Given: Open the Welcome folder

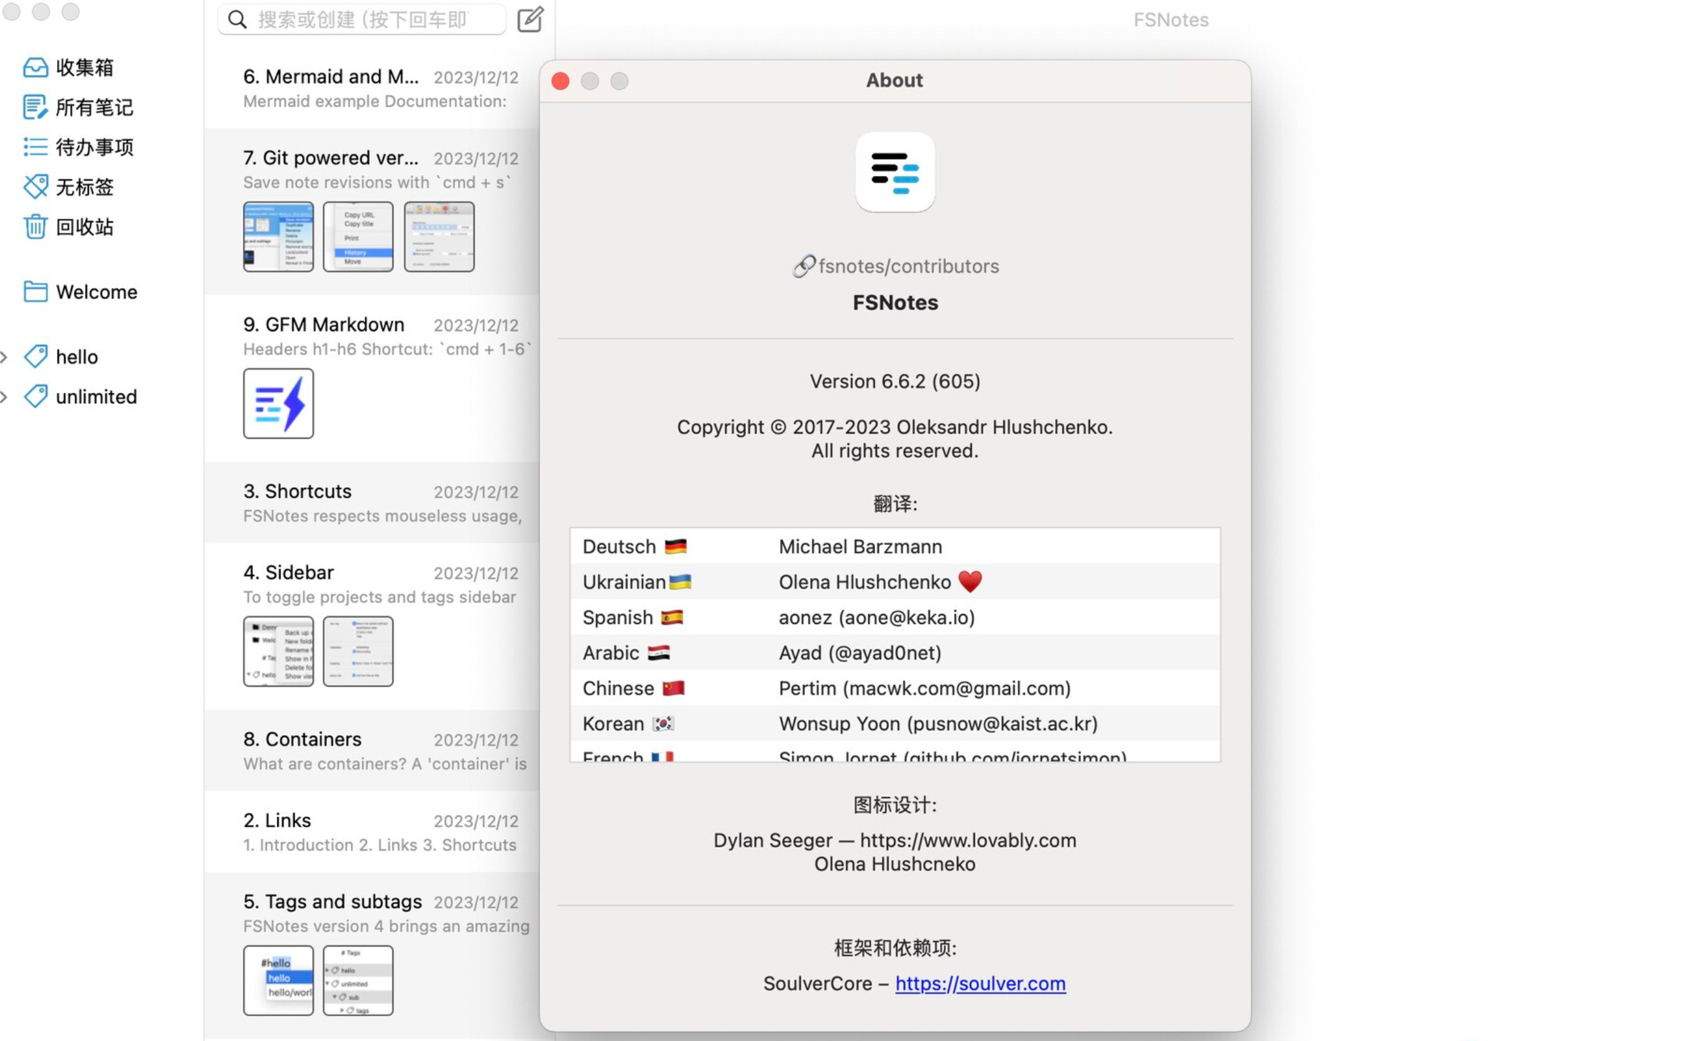Looking at the screenshot, I should click(x=81, y=292).
